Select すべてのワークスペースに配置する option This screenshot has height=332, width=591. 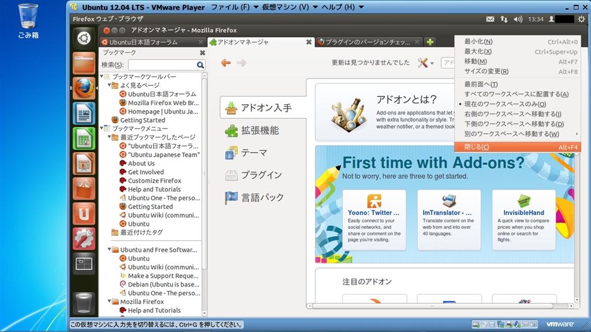click(518, 94)
